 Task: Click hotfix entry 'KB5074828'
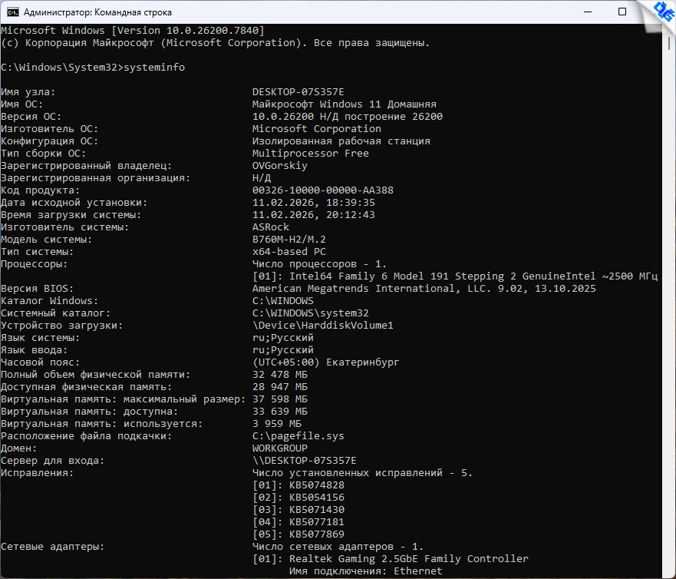click(317, 485)
